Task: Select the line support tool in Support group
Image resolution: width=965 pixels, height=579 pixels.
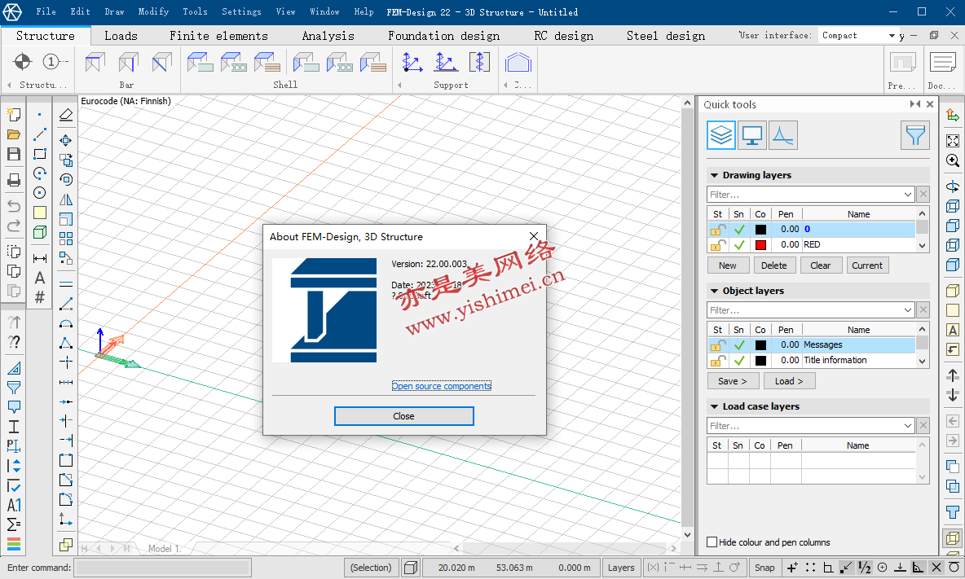Action: click(446, 62)
